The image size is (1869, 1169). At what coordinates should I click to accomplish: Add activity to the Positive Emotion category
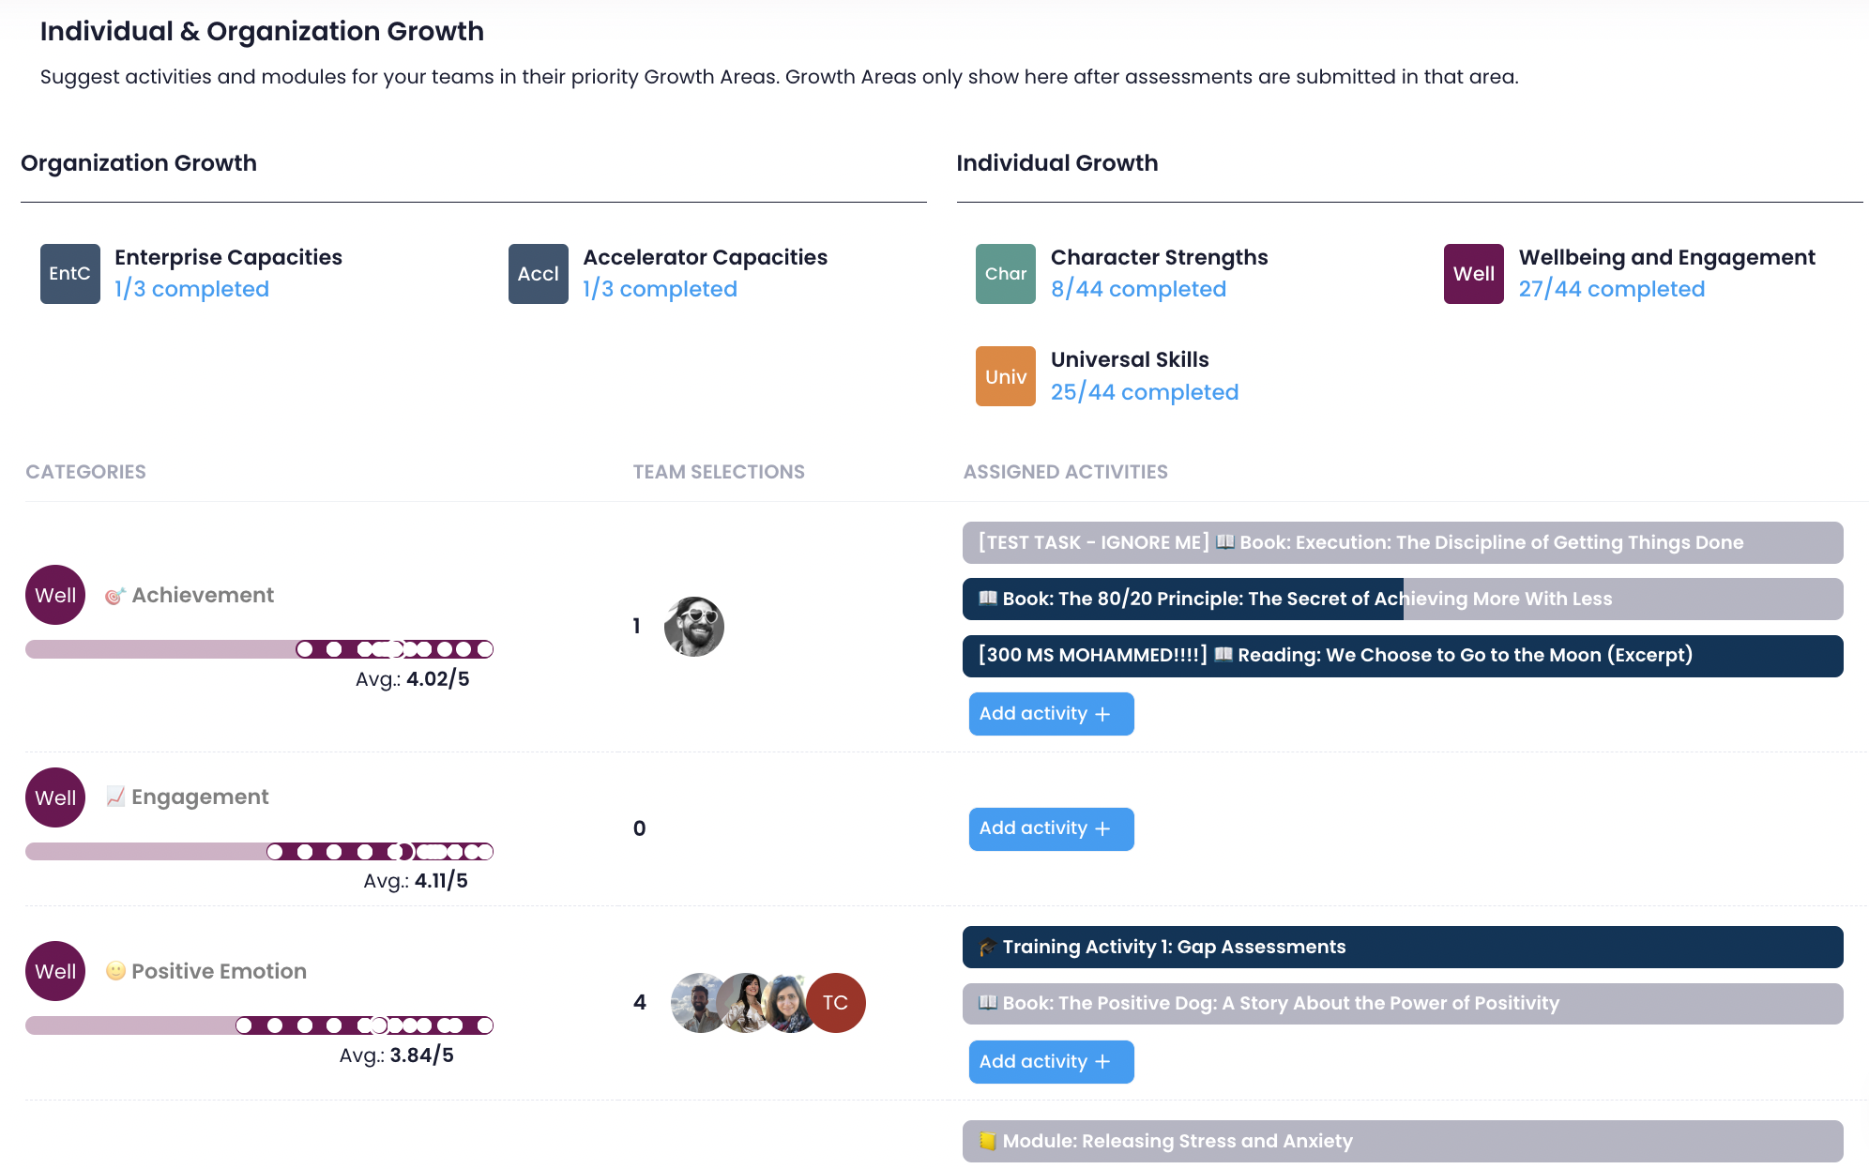(x=1051, y=1062)
